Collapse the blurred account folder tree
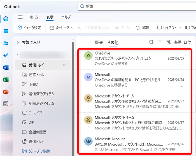 point(18,55)
